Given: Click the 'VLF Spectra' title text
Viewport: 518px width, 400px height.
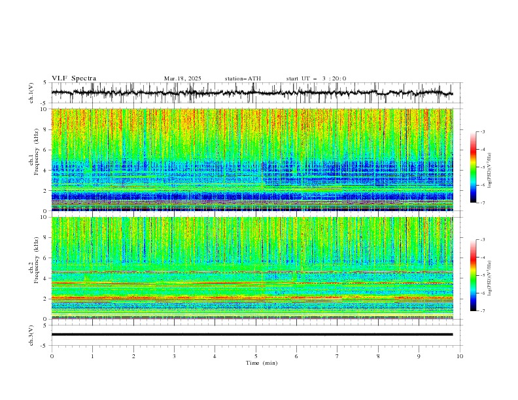Looking at the screenshot, I should tap(74, 78).
